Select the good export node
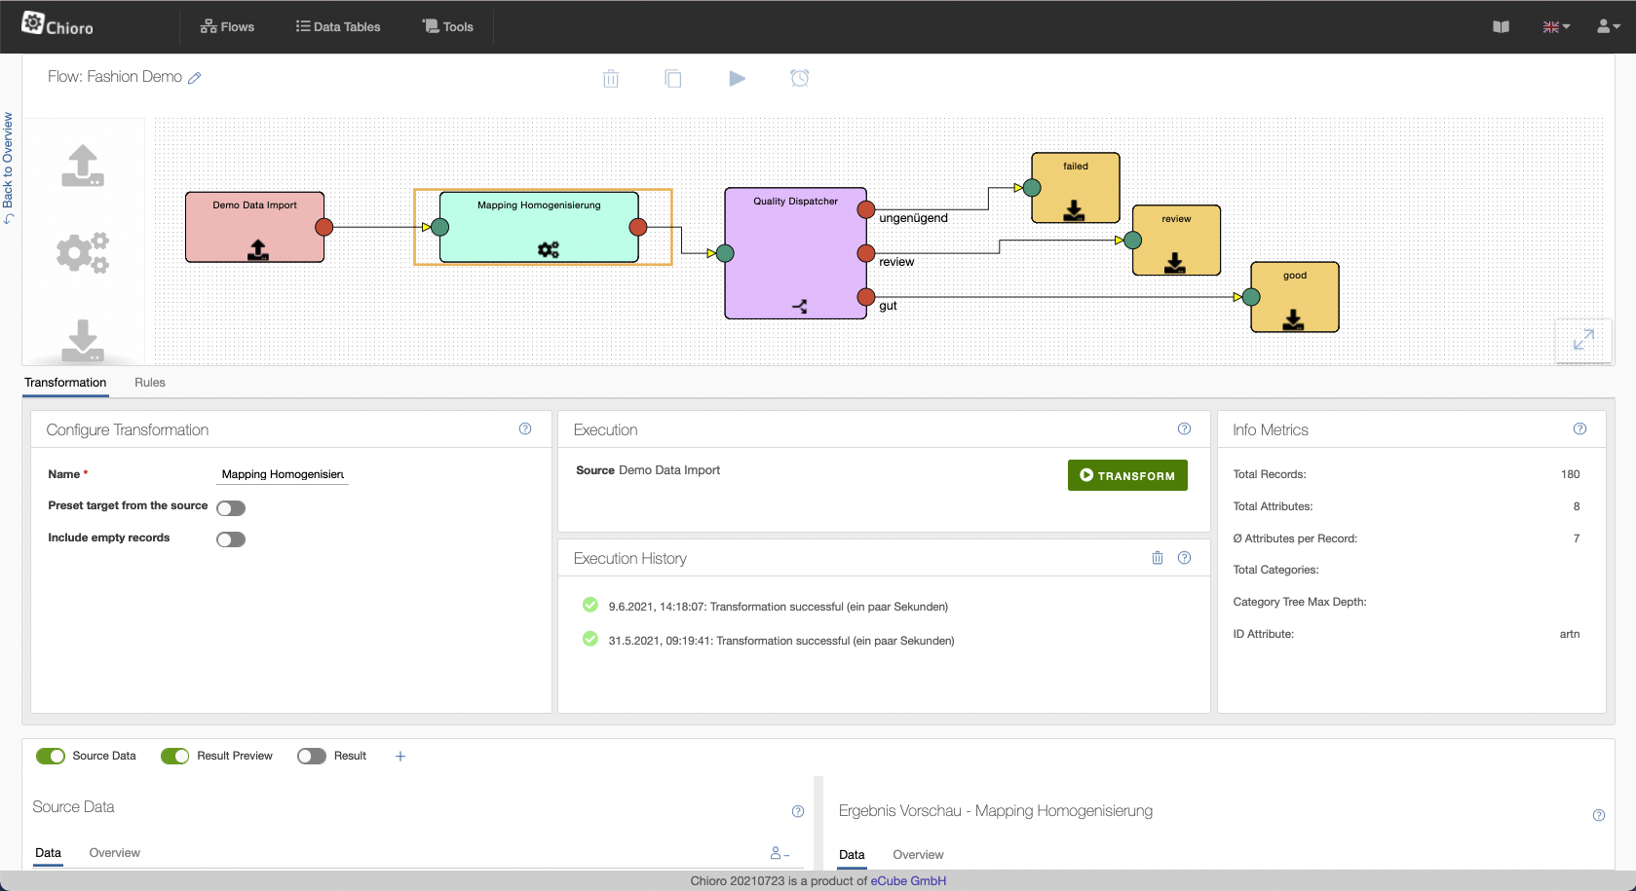This screenshot has height=891, width=1636. click(1295, 297)
